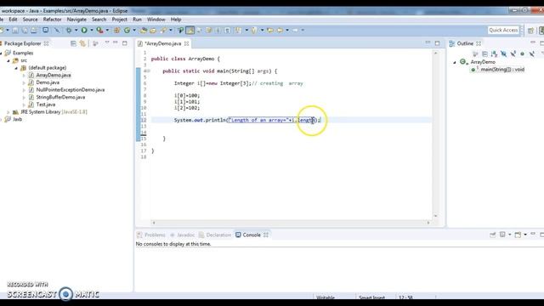This screenshot has height=306, width=544.
Task: Click the New Java Package icon
Action: coord(116,31)
